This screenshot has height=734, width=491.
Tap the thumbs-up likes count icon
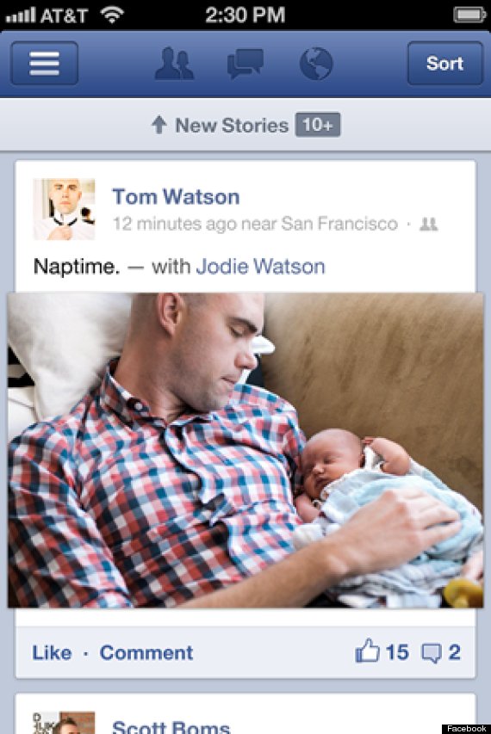367,651
